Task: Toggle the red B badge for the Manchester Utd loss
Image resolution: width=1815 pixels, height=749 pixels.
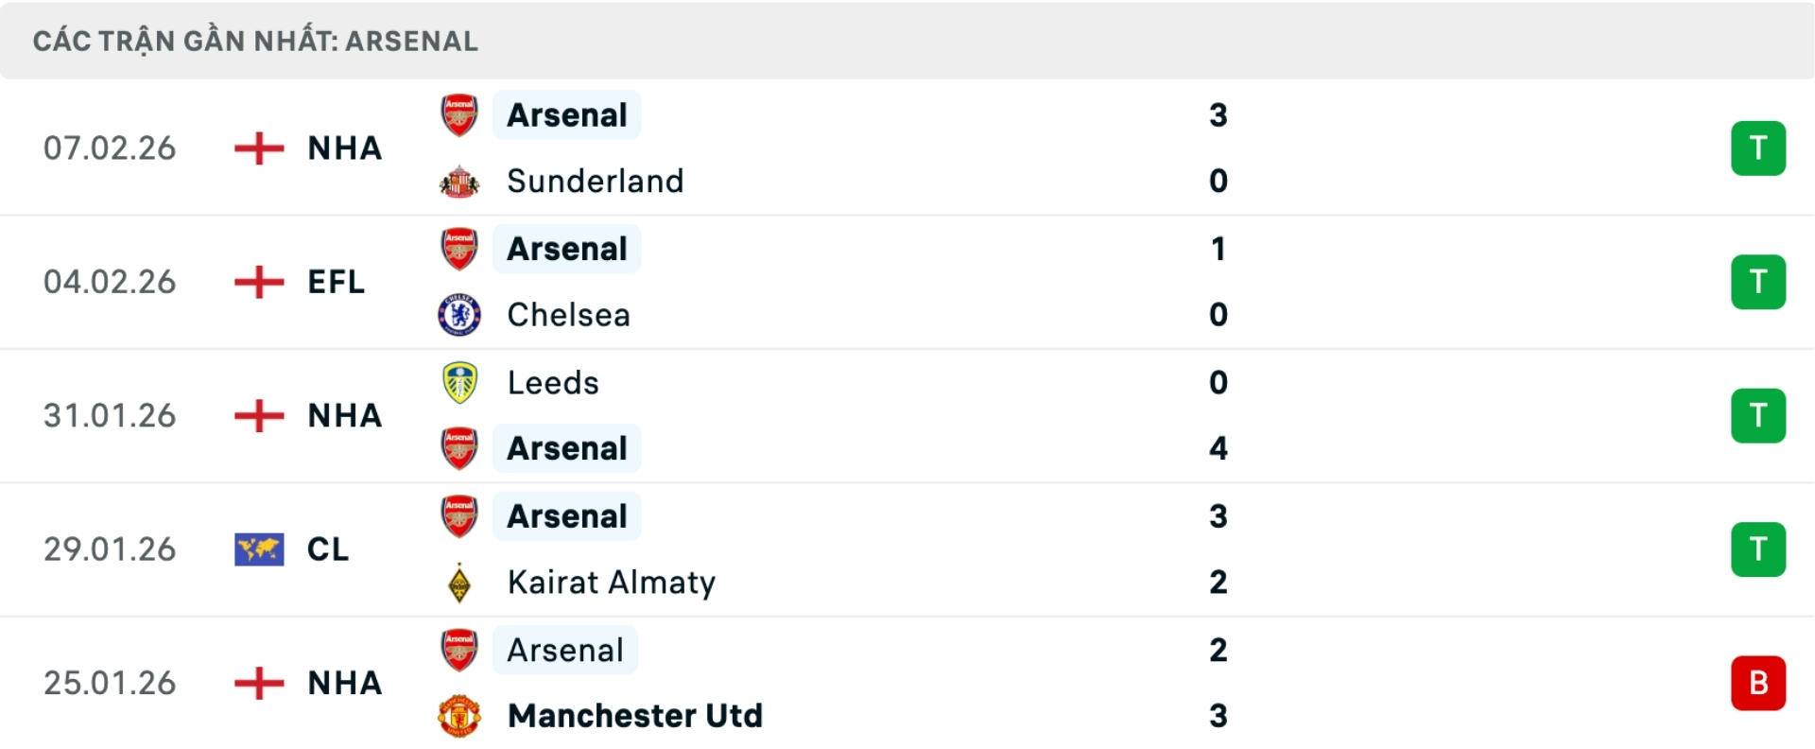Action: (1758, 683)
